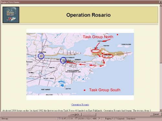Click the 49% zoom value in status bar
This screenshot has width=162, height=121.
95,118
